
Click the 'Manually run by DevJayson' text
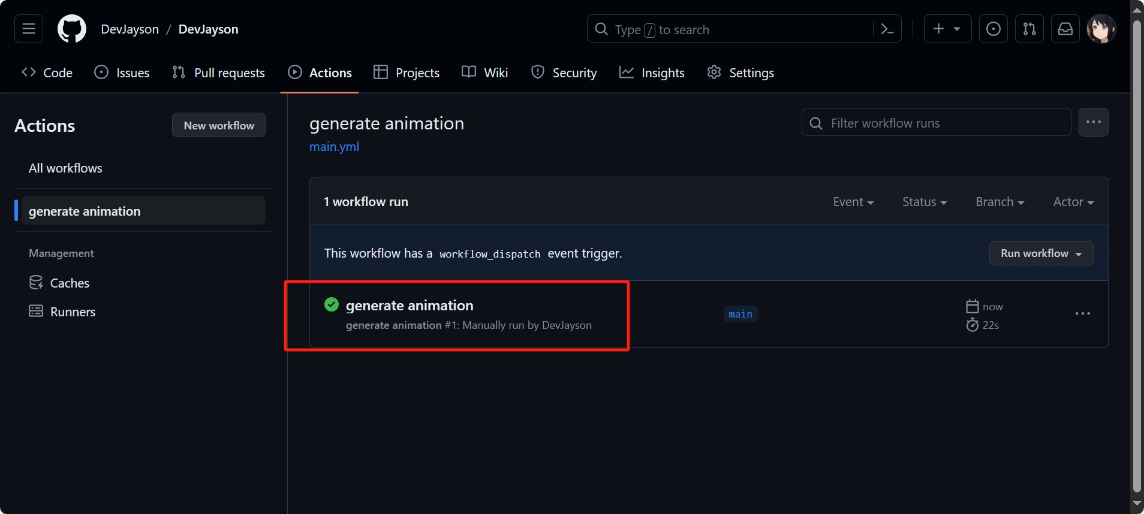[x=527, y=325]
